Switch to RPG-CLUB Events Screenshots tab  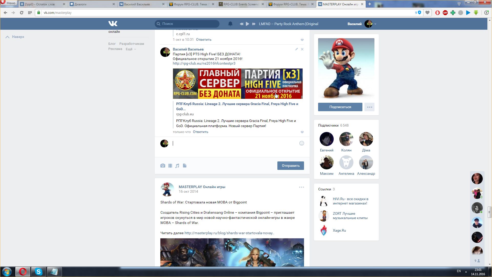pos(241,4)
